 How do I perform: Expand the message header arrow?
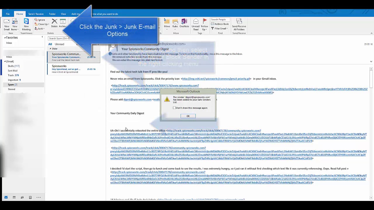pyautogui.click(x=371, y=62)
